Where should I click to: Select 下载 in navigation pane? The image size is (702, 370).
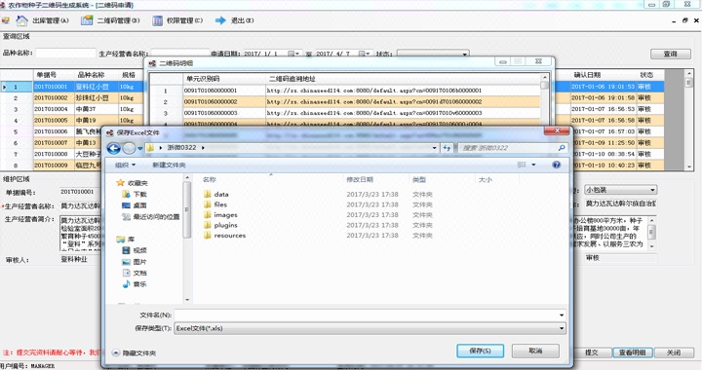point(139,194)
